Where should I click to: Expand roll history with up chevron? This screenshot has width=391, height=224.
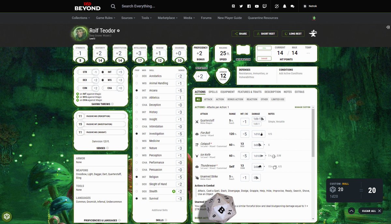click(x=351, y=211)
